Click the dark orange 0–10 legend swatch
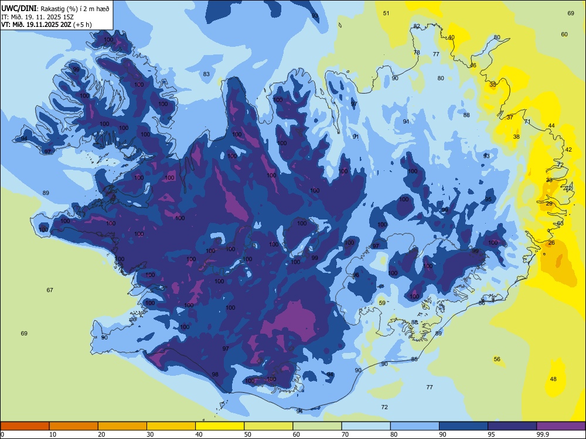This screenshot has width=586, height=439. coord(25,426)
